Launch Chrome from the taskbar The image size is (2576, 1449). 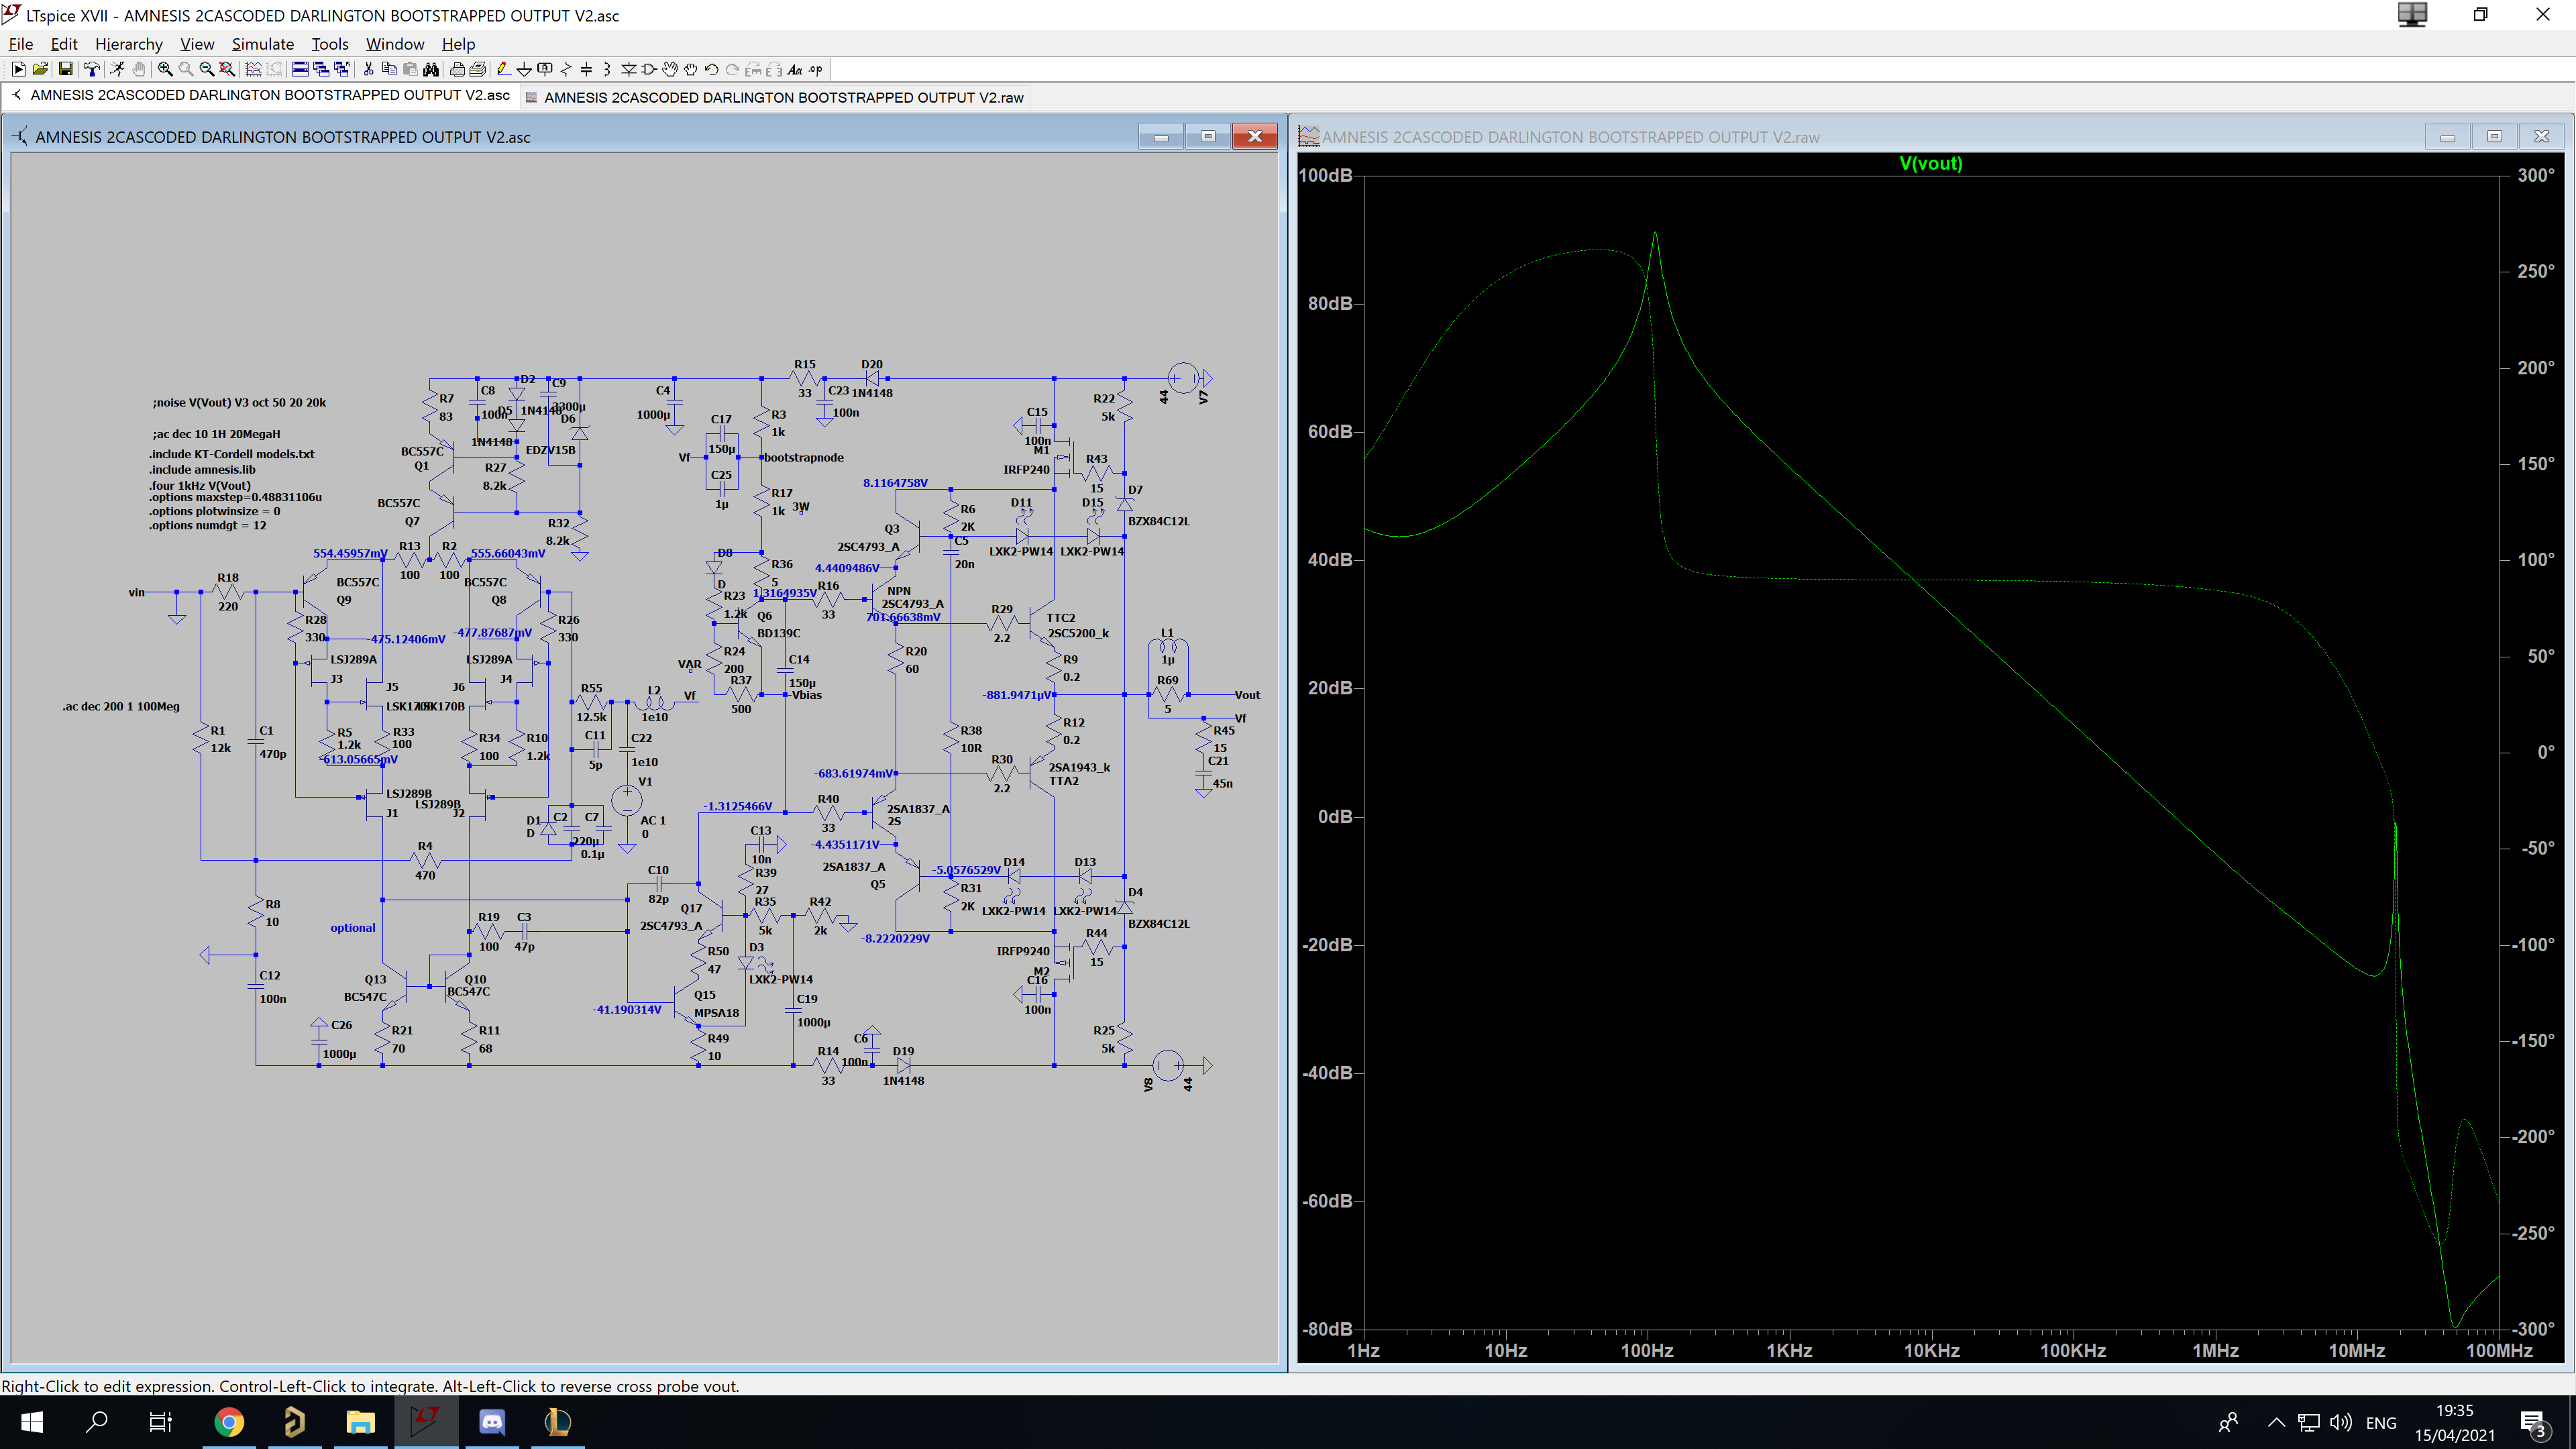click(229, 1422)
